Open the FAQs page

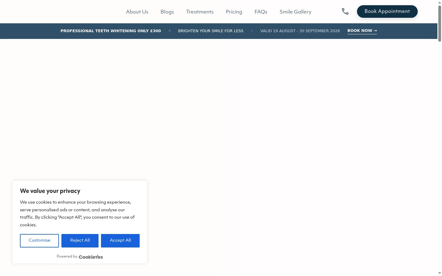(261, 12)
